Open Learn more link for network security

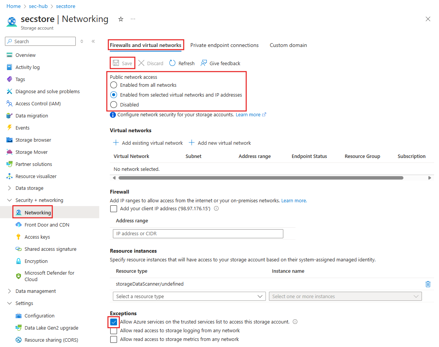251,114
